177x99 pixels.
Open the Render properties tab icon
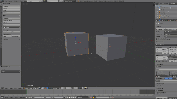(x=160, y=20)
